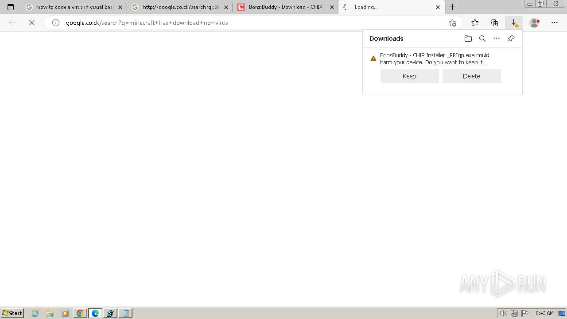Screen dimensions: 567x319
Task: Pin the Downloads panel
Action: (x=511, y=39)
